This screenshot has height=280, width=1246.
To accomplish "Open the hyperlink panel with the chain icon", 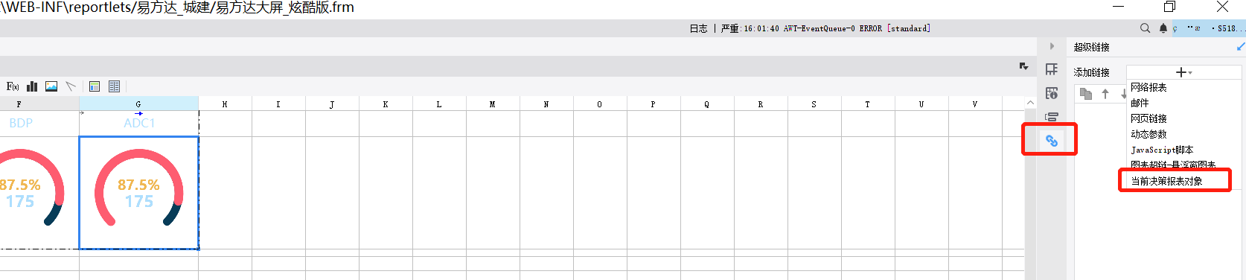I will pyautogui.click(x=1052, y=140).
